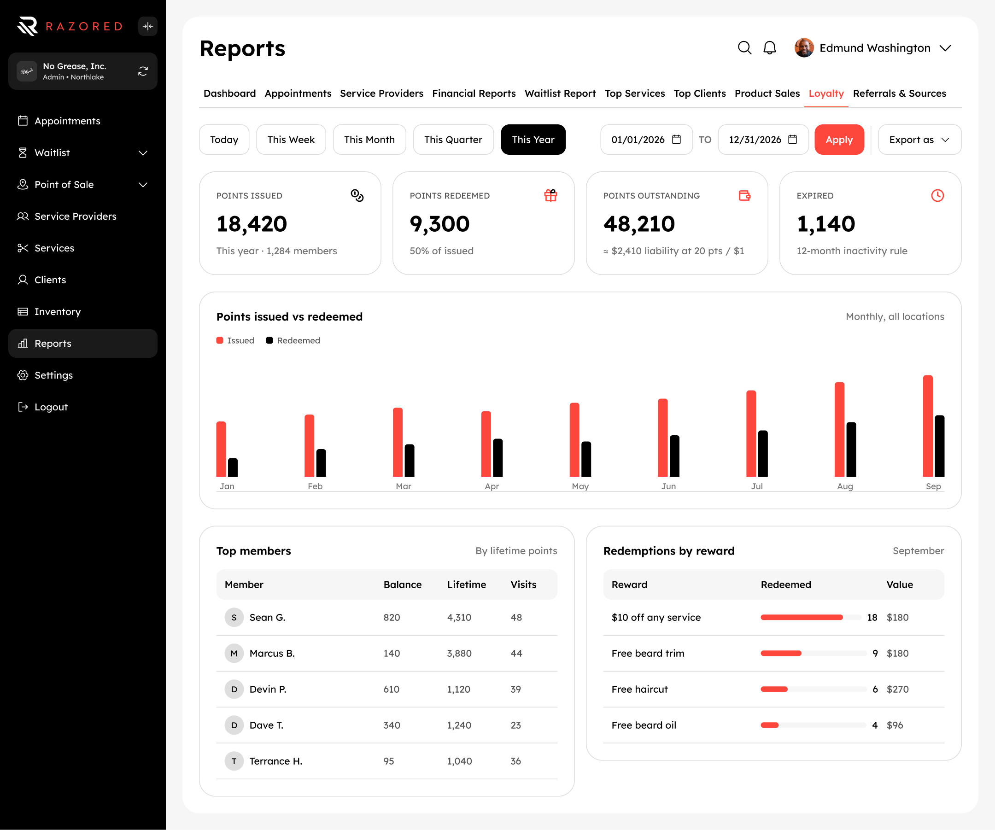Viewport: 995px width, 830px height.
Task: Open the Export as dropdown
Action: (919, 139)
